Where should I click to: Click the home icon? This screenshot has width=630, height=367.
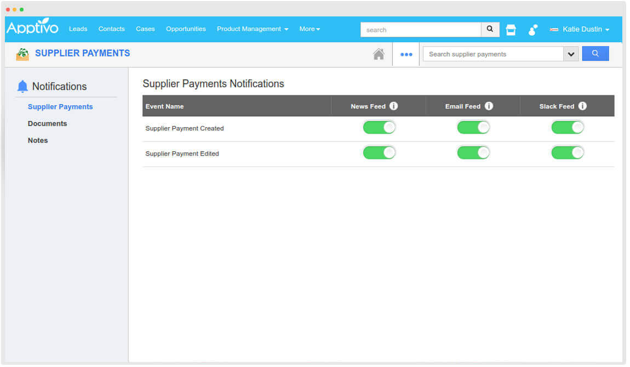pyautogui.click(x=379, y=54)
